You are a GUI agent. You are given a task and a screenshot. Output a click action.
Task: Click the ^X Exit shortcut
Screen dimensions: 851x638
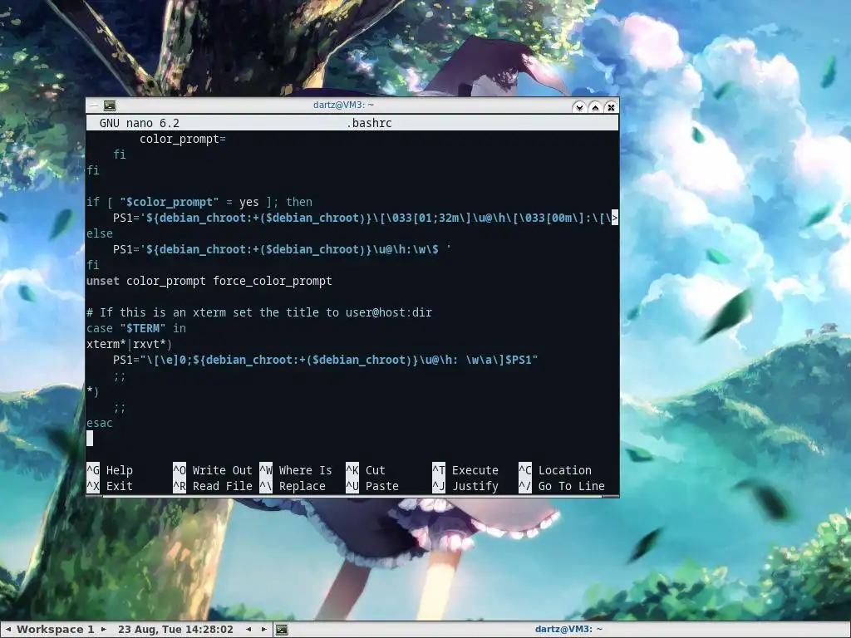[x=110, y=486]
